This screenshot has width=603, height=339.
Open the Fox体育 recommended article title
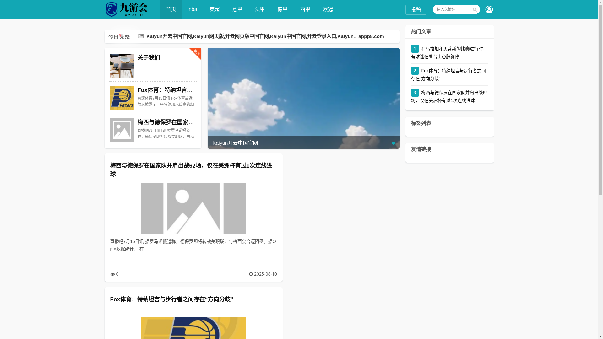166,90
